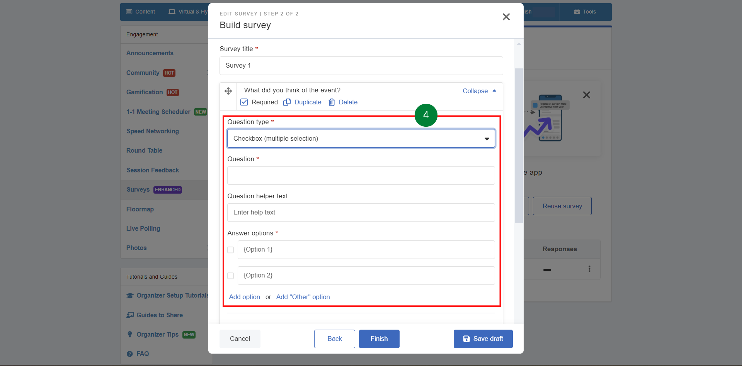
Task: Click the Add "Other" option link
Action: tap(303, 297)
